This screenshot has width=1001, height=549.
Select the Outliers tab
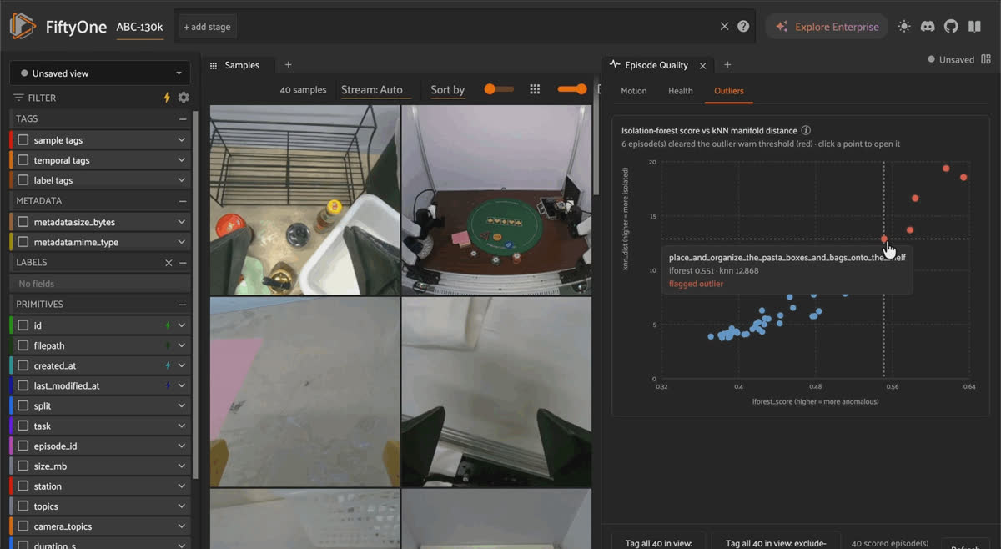pyautogui.click(x=729, y=91)
